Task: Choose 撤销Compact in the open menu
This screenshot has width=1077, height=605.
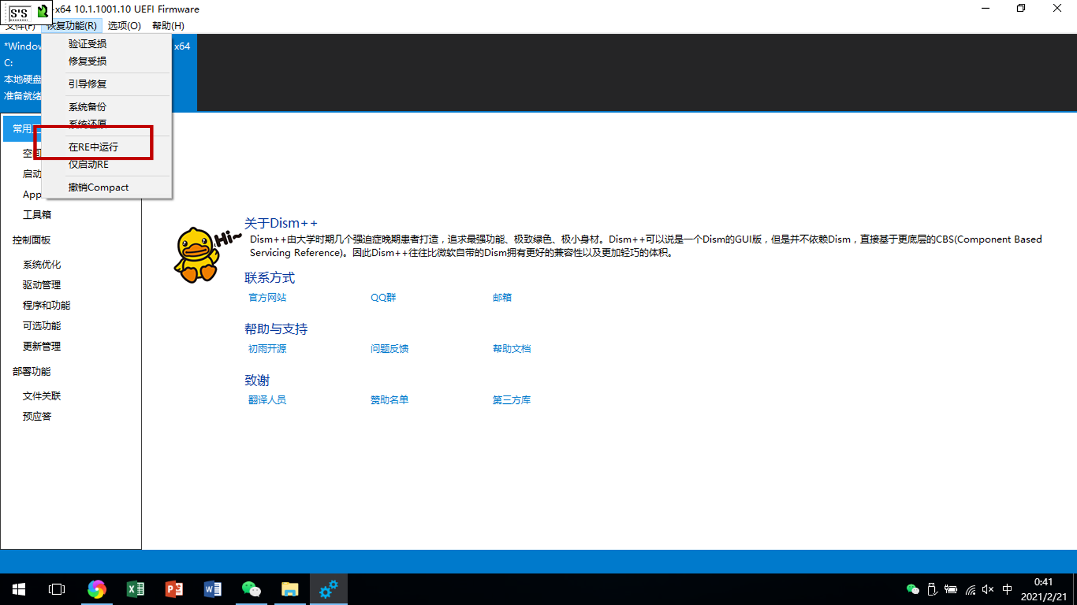Action: tap(98, 187)
